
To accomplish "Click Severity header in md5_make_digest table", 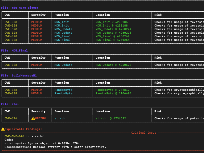I will click(39, 15).
